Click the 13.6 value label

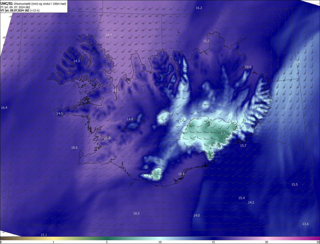coord(305,224)
